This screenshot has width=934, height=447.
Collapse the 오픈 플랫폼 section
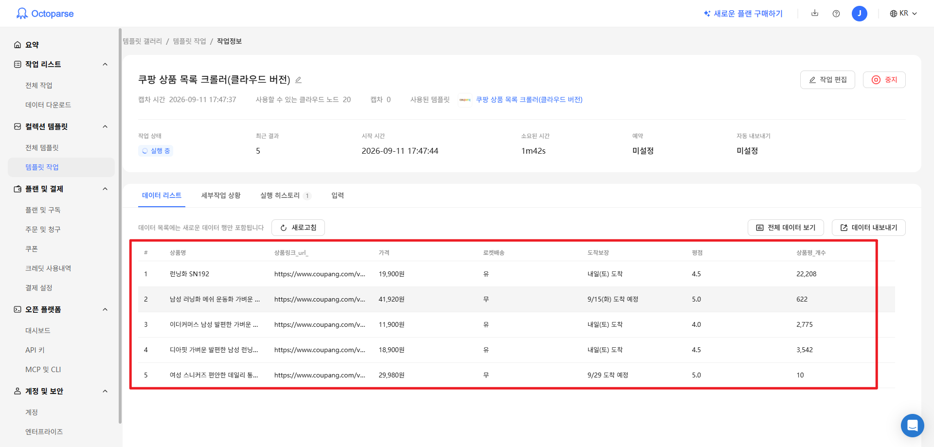click(105, 309)
